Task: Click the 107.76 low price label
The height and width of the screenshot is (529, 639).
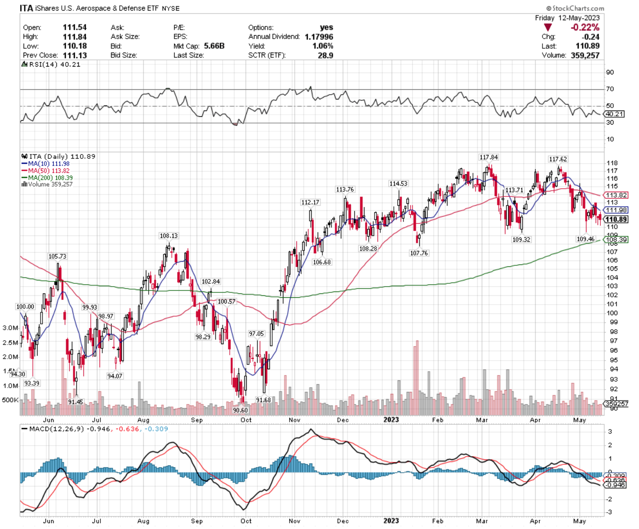Action: point(419,253)
